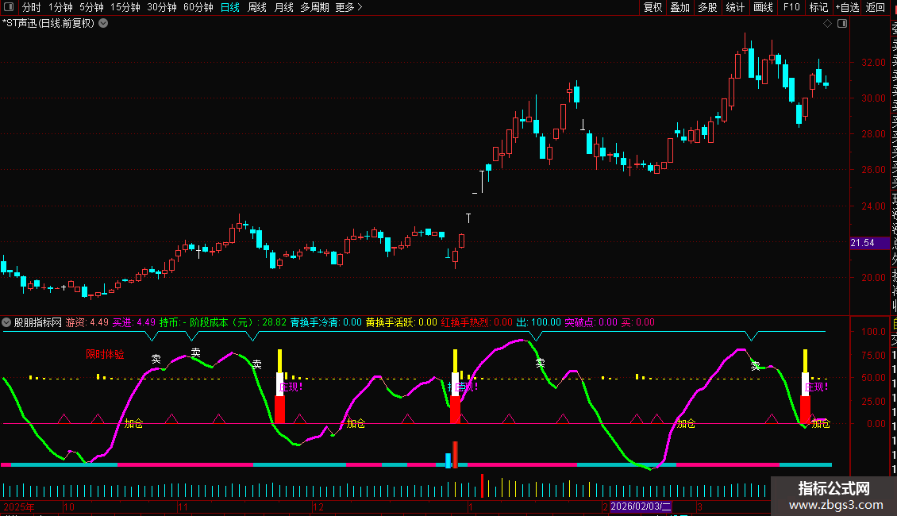This screenshot has height=516, width=897.
Task: Switch to 分时 chart tab
Action: (x=32, y=7)
